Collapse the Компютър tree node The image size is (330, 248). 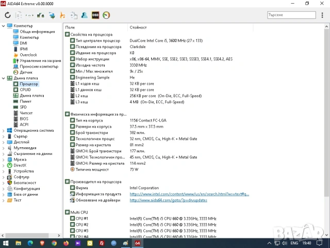click(3, 26)
